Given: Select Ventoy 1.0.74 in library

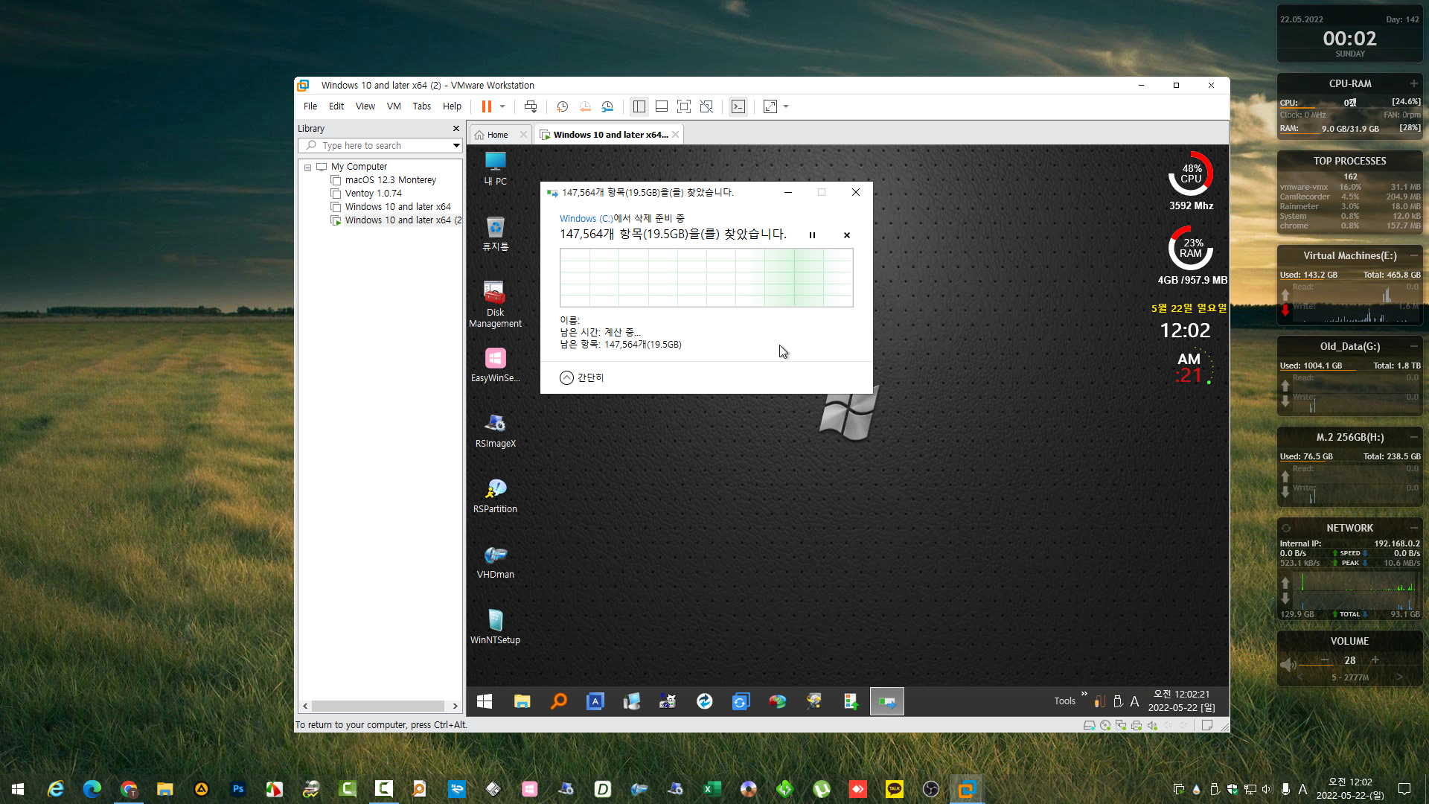Looking at the screenshot, I should (x=373, y=194).
